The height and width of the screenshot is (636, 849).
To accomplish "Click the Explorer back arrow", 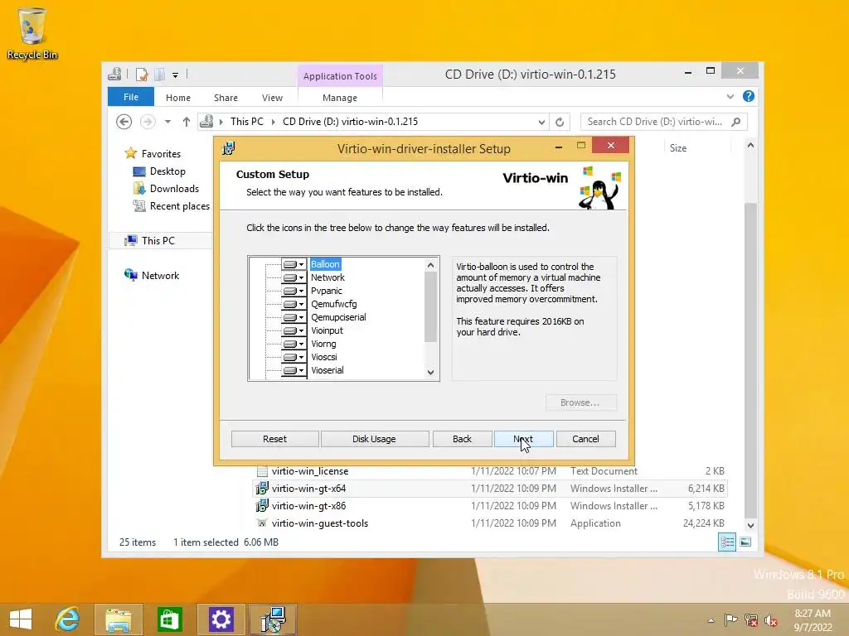I will point(124,122).
